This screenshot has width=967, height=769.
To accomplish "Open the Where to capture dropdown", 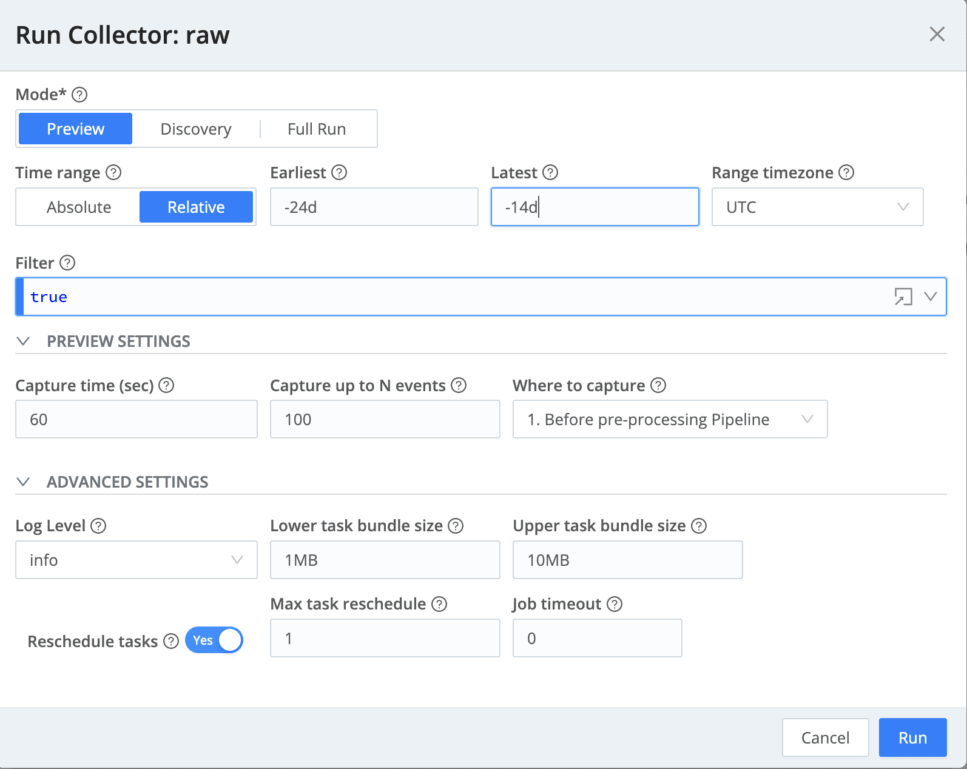I will pos(670,420).
